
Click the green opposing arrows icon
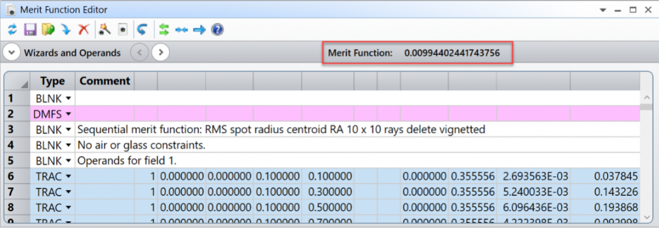164,30
